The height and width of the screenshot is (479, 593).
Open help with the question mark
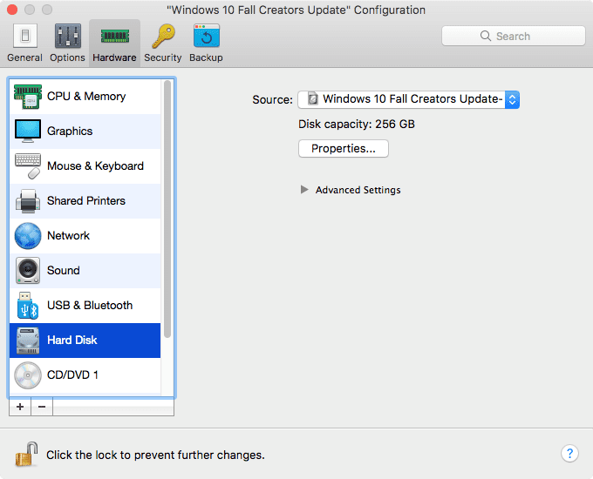[569, 454]
